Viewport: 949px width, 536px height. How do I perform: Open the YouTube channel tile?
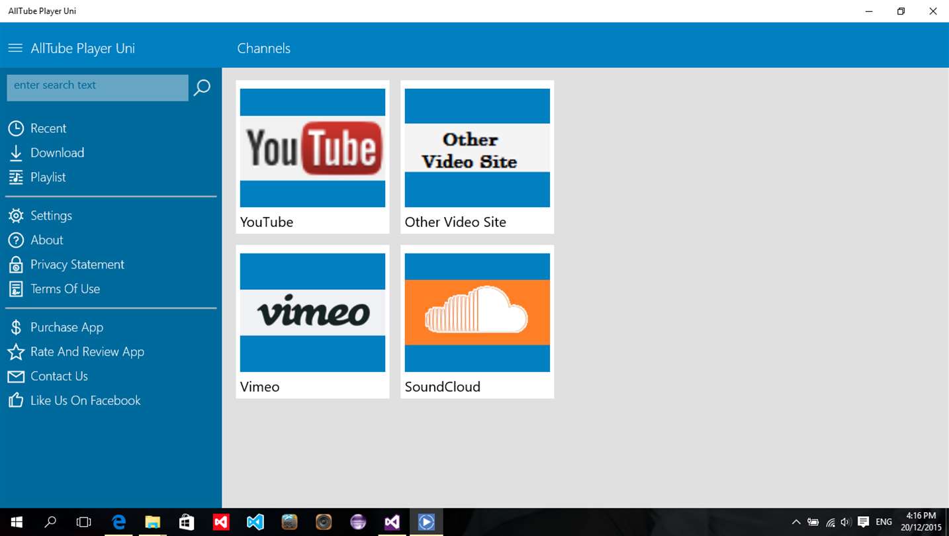312,157
